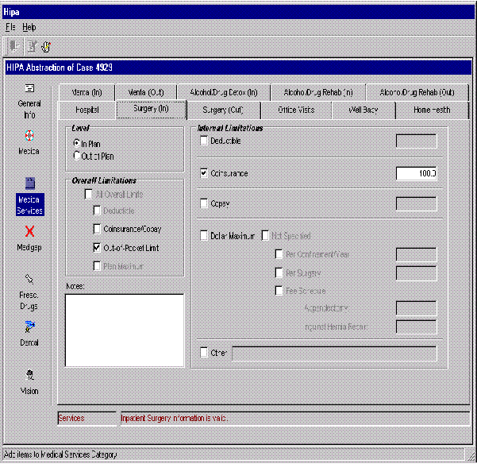The image size is (477, 464).
Task: Switch to the Office Visits tab
Action: click(x=295, y=110)
